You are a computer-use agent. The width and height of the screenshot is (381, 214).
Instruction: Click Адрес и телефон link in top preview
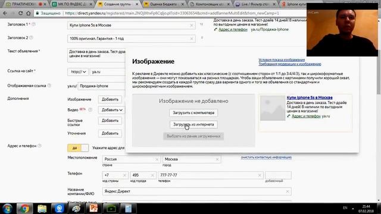[233, 29]
